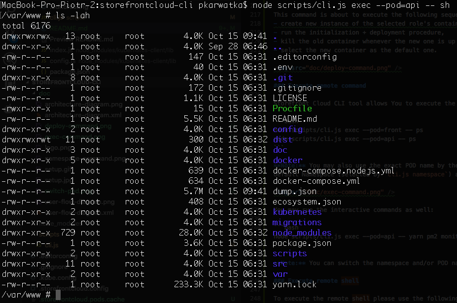Click the README.md file name in terminal listing
The image size is (457, 303).
coord(295,119)
